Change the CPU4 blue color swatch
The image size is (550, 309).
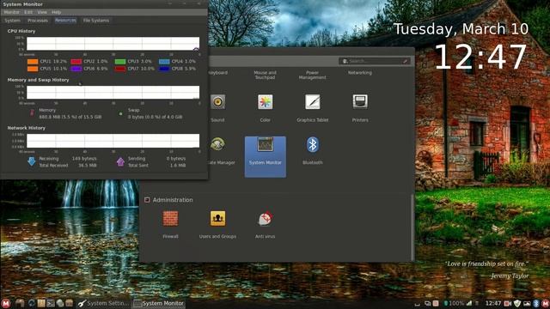164,62
